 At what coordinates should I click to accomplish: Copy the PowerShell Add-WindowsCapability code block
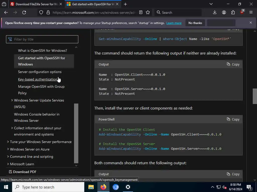pos(233,119)
